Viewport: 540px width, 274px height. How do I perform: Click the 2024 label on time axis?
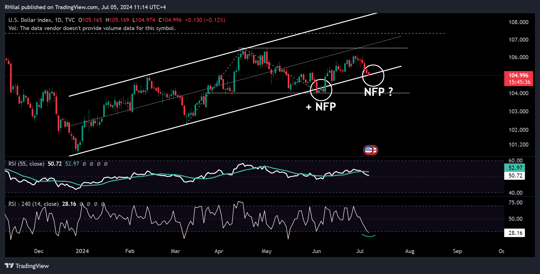click(82, 251)
